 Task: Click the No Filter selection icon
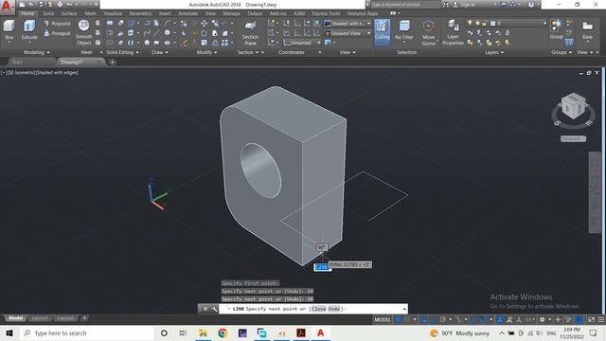[404, 30]
